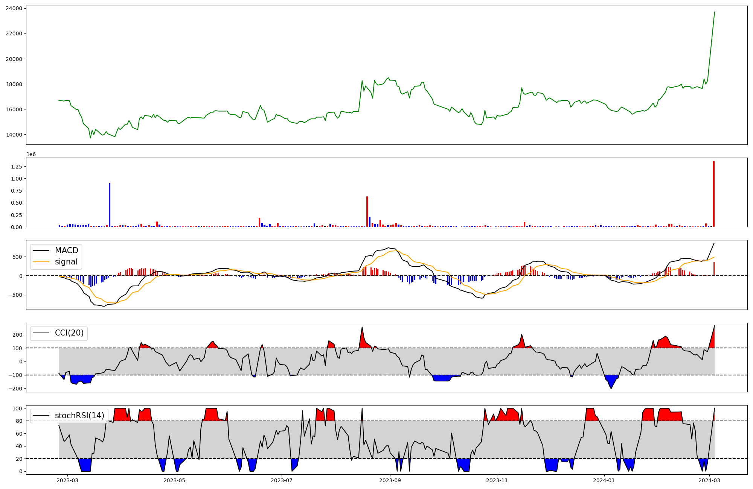Click the 1.25 volume axis tick label
The image size is (753, 489).
point(17,166)
